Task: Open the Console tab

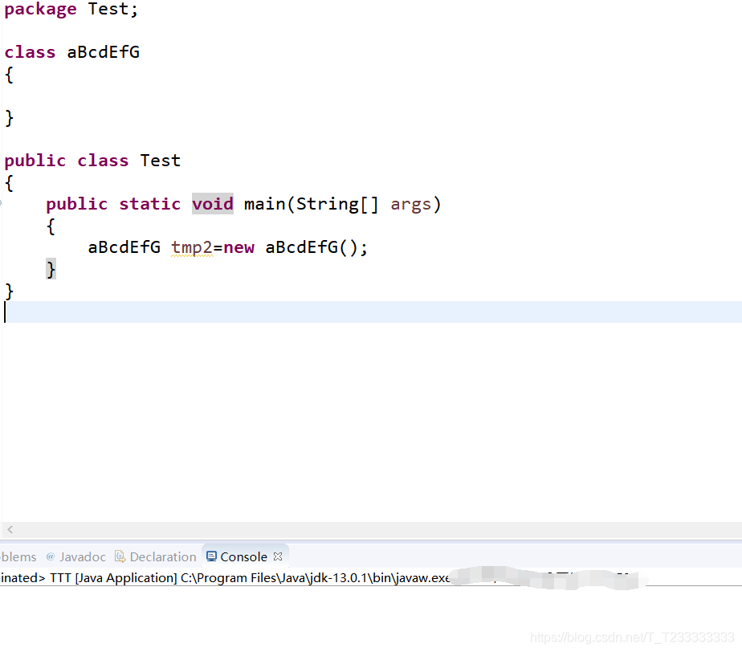Action: point(244,556)
